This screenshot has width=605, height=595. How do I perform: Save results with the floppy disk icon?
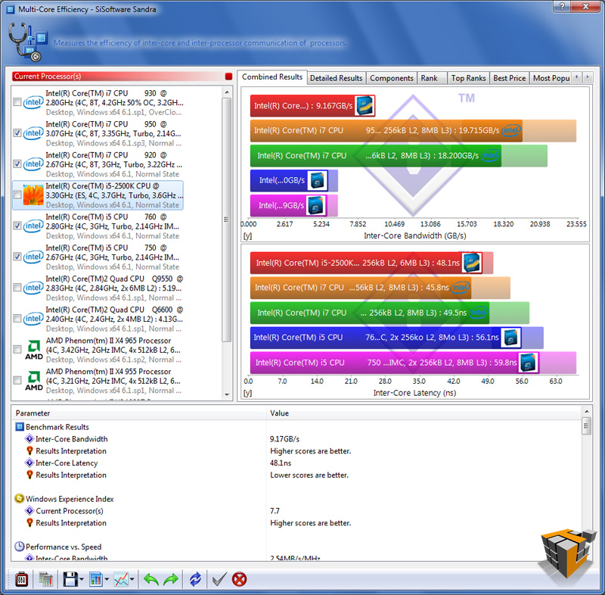point(70,579)
